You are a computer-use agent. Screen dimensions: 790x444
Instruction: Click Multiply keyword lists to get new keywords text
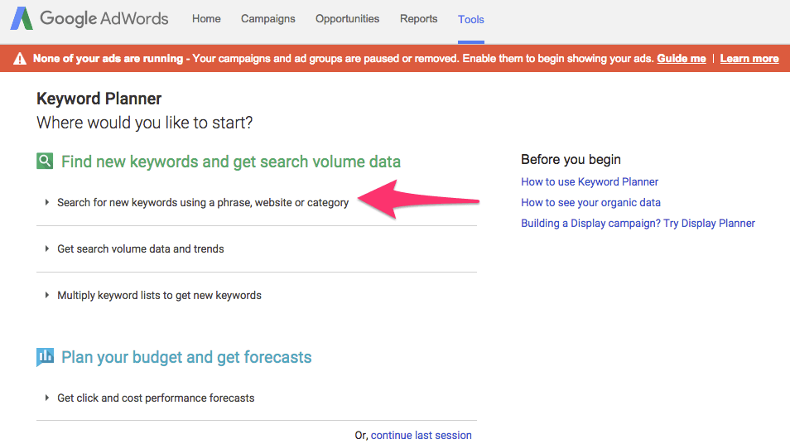tap(159, 295)
